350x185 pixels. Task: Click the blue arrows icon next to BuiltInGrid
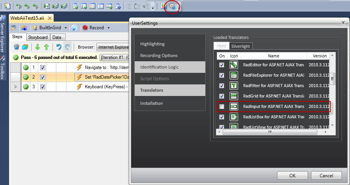point(24,28)
